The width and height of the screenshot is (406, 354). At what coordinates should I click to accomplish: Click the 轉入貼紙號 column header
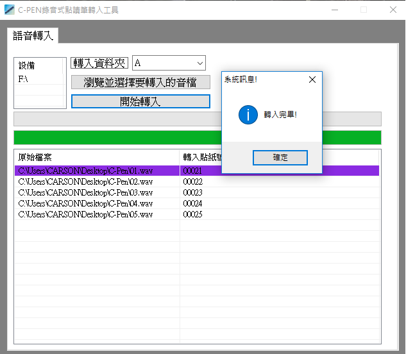tap(201, 157)
